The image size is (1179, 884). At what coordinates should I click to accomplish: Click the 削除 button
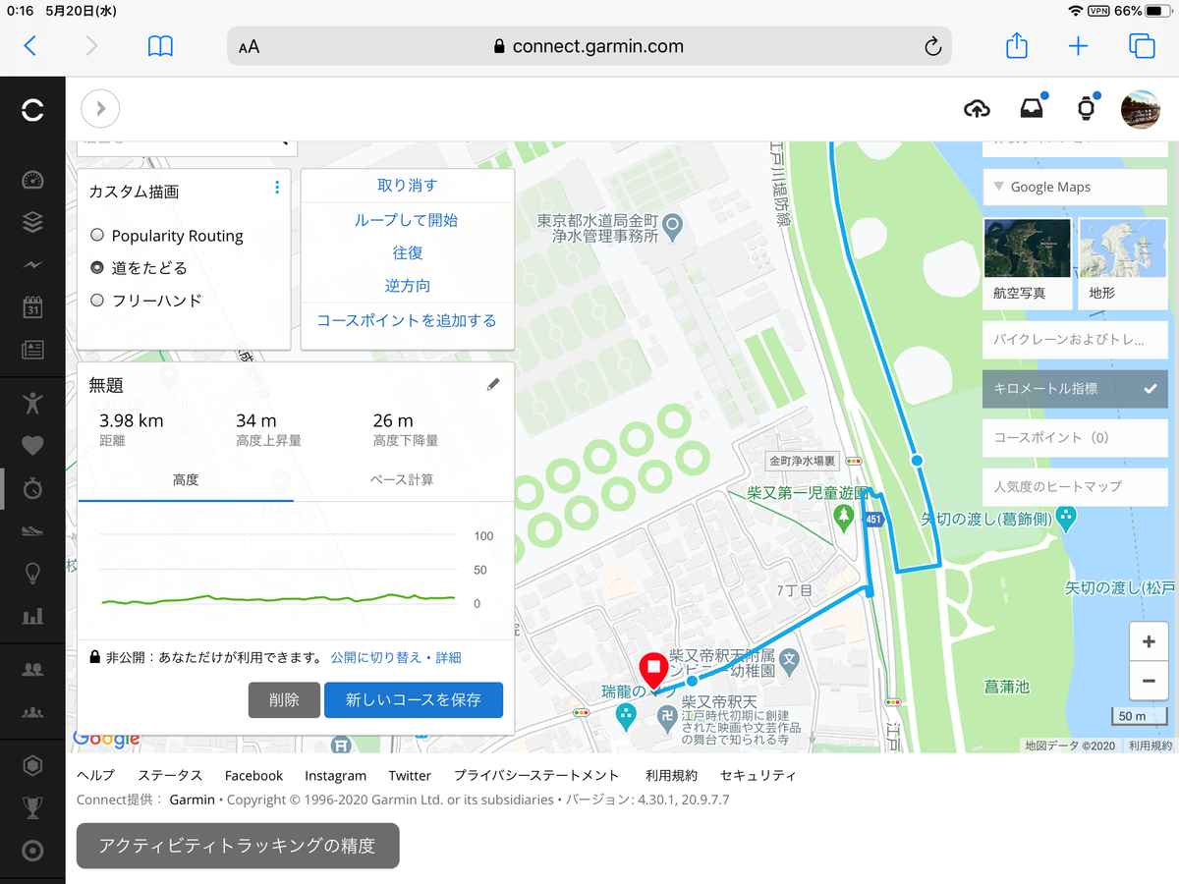(x=284, y=700)
